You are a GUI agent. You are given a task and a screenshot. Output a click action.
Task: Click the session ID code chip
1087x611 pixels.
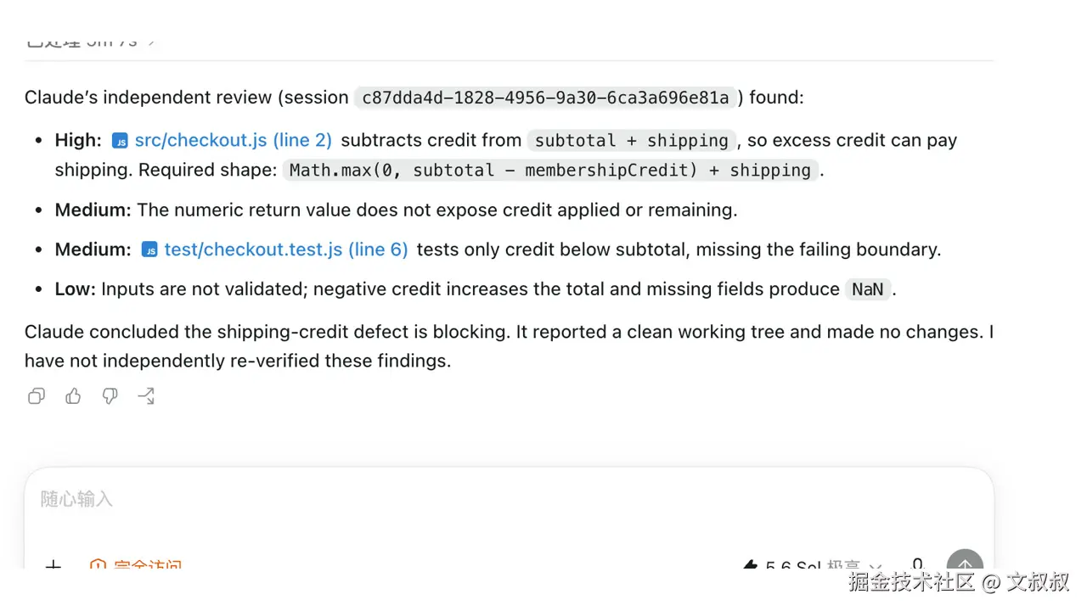[x=546, y=98]
